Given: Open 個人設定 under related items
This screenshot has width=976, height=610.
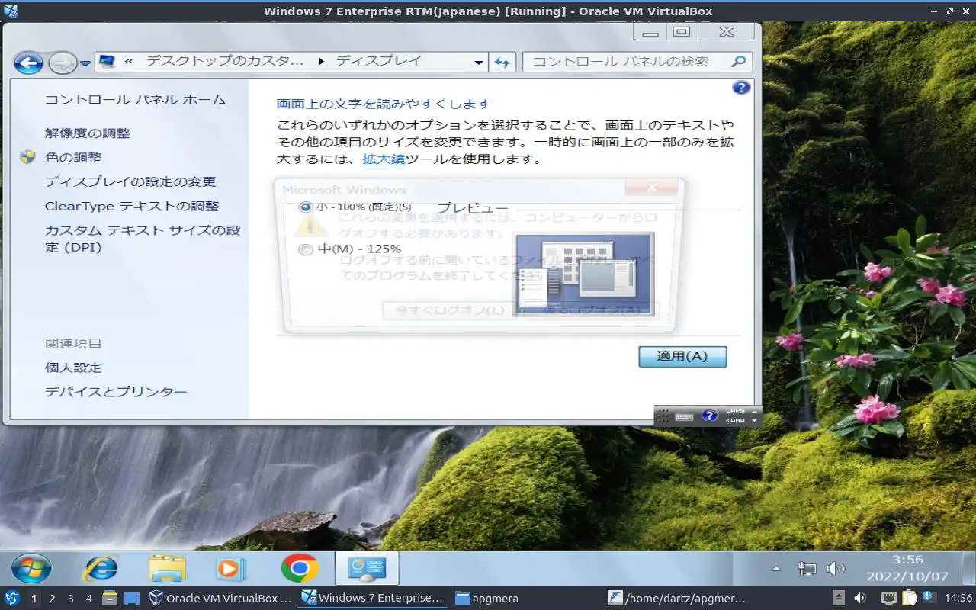Looking at the screenshot, I should coord(73,368).
